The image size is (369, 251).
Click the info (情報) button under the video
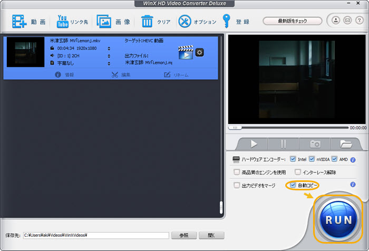[64, 75]
